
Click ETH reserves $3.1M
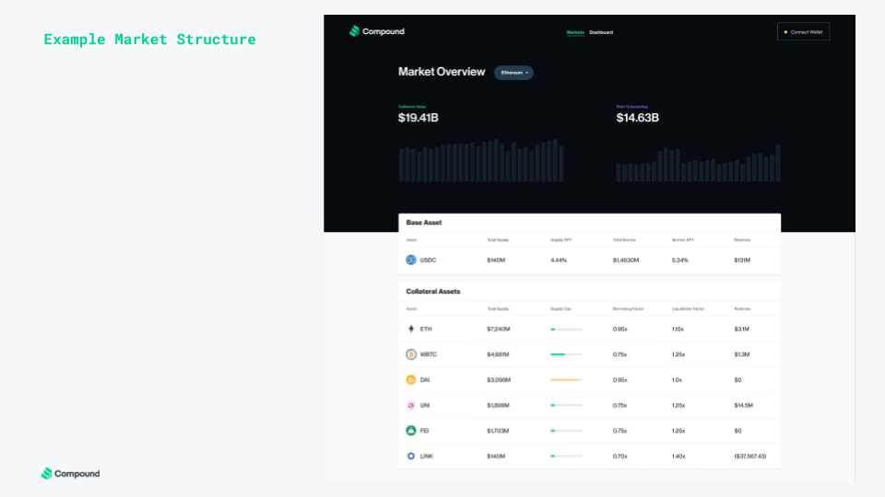coord(741,329)
